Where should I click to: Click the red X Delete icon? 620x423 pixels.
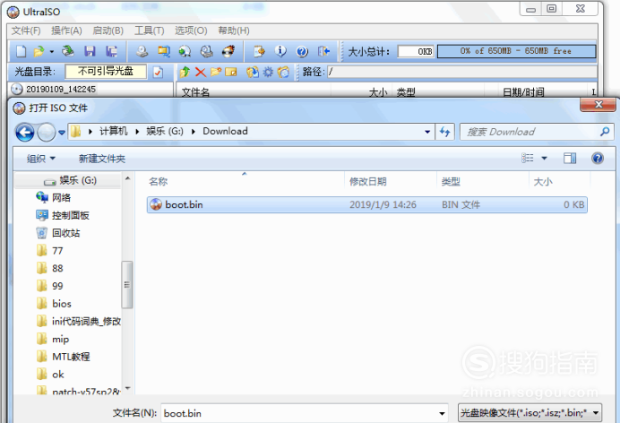point(201,72)
